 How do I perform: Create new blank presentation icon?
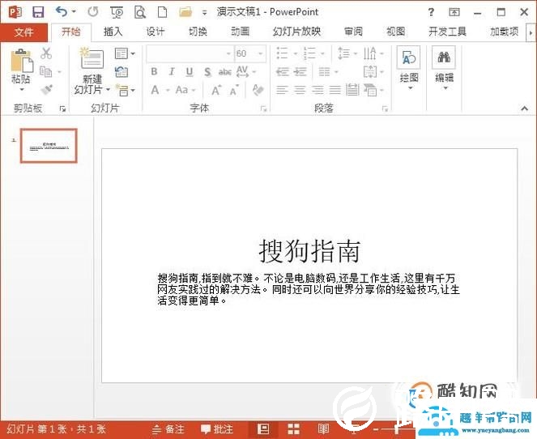162,12
